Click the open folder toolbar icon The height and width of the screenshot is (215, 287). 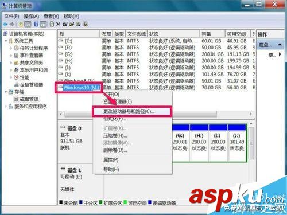72,24
